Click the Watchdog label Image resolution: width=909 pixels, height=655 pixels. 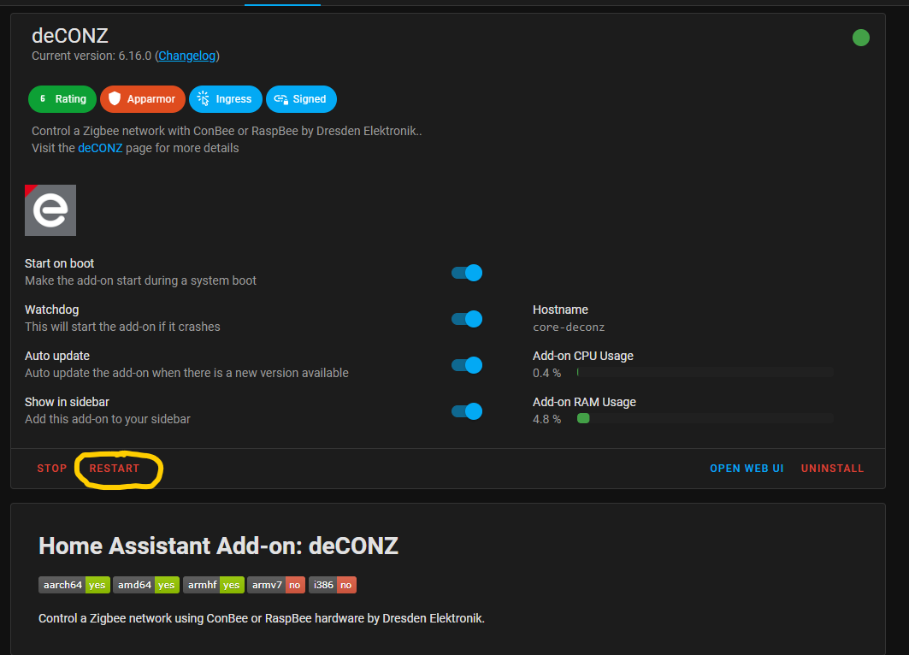pos(52,310)
